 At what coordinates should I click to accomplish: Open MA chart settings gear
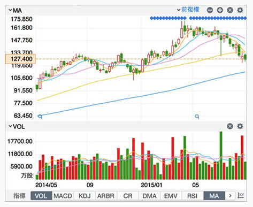(x=240, y=10)
